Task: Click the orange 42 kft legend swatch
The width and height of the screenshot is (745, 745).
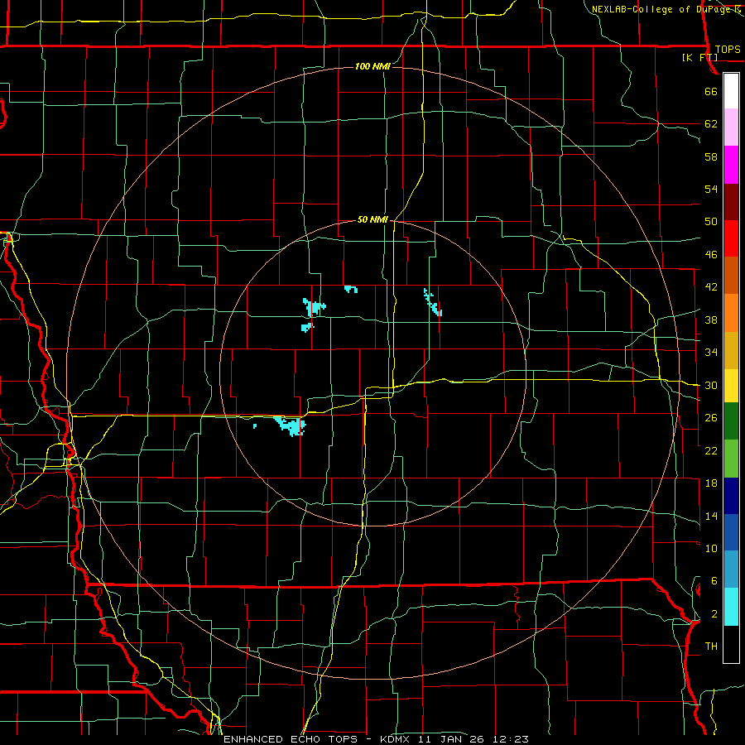Action: tap(731, 312)
